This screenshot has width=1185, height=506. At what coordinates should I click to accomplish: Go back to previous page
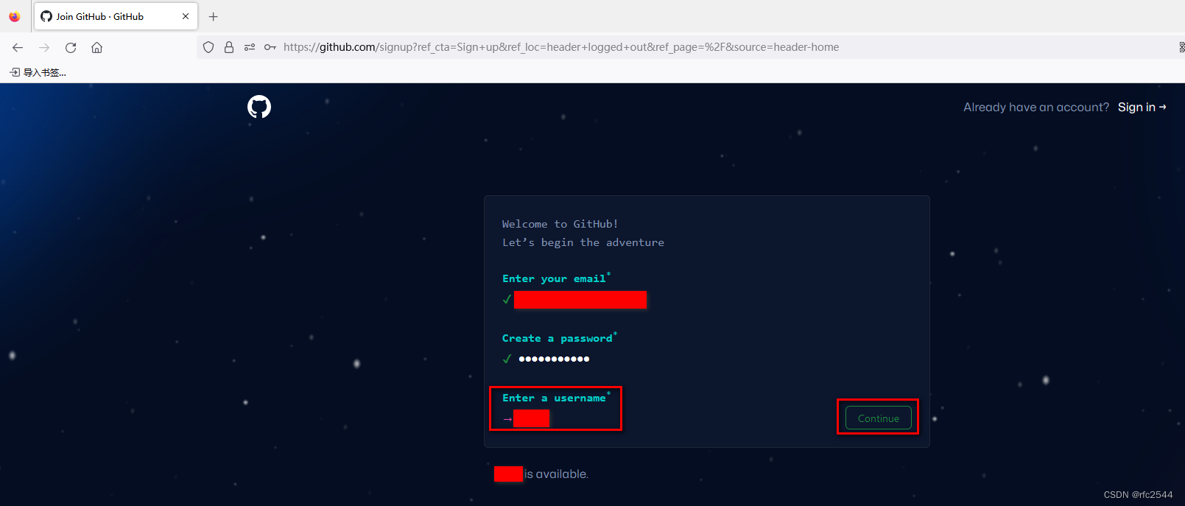pyautogui.click(x=18, y=47)
